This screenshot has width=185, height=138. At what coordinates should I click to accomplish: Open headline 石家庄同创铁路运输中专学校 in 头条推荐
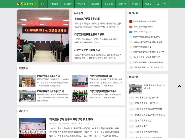89,34
